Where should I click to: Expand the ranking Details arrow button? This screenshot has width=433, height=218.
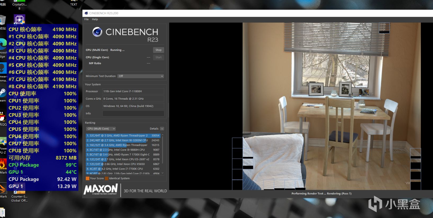162,129
